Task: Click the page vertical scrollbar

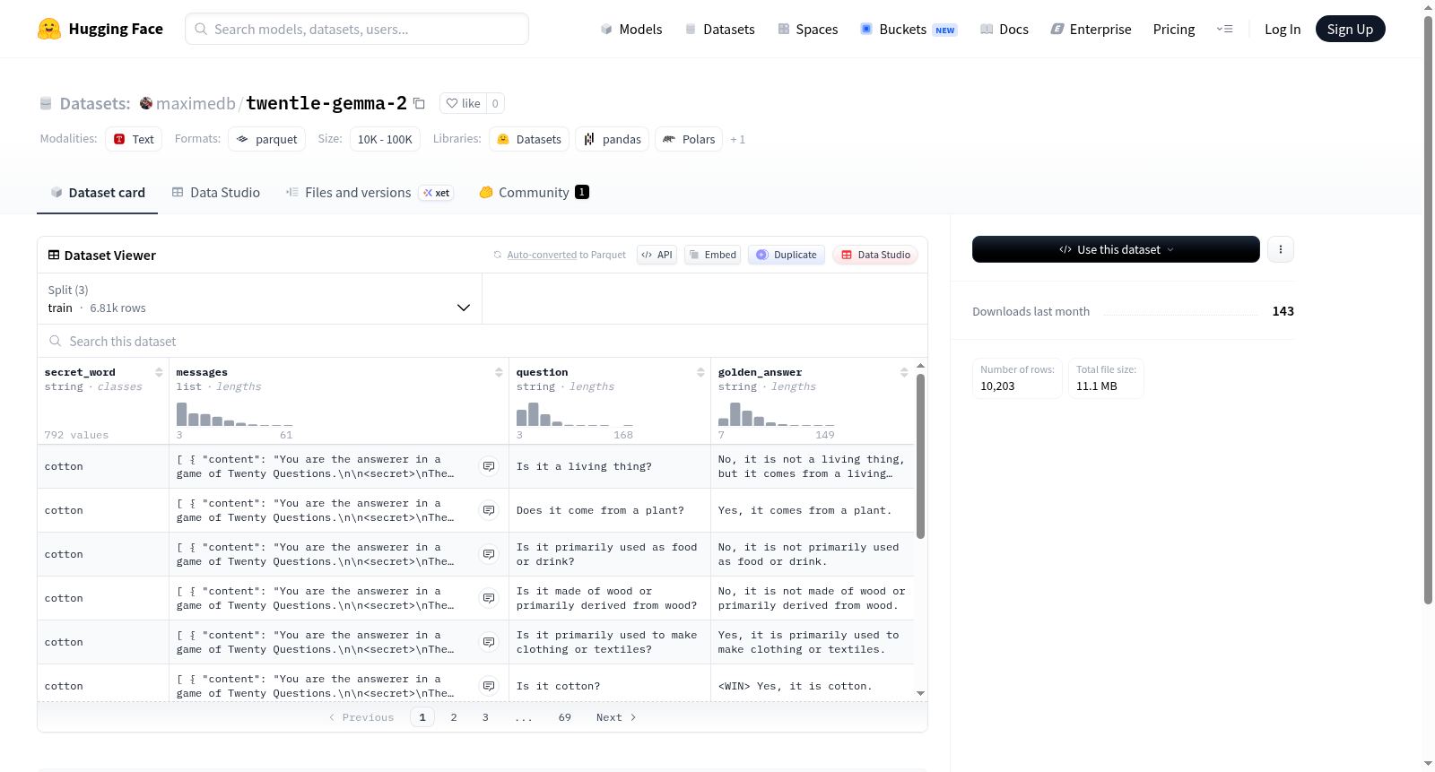Action: [1428, 309]
